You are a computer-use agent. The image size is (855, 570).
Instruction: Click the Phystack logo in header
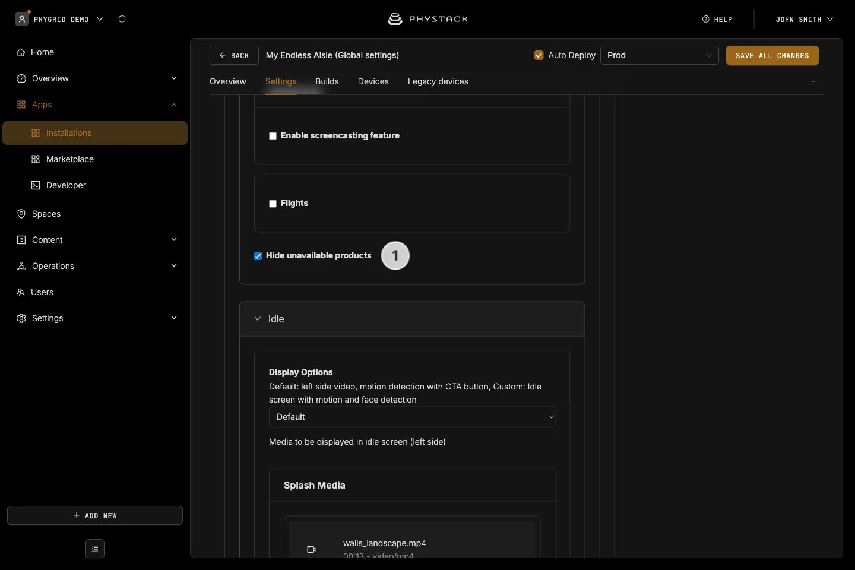tap(427, 19)
